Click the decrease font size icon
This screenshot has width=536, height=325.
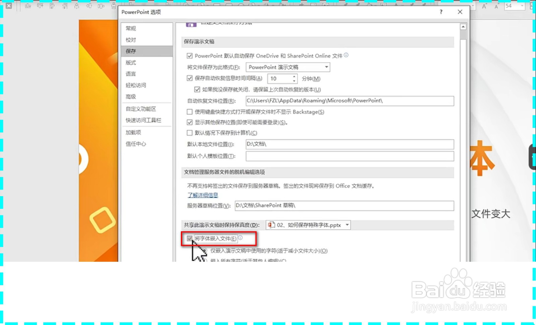point(497,6)
